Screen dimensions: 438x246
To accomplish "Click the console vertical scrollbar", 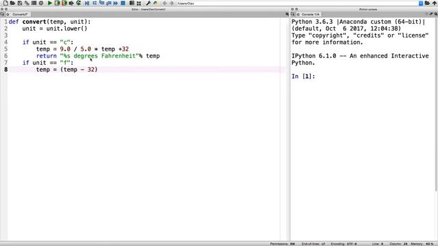I will coord(436,105).
